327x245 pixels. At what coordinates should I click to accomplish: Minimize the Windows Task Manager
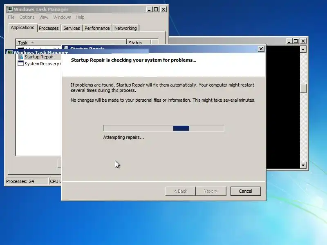point(149,9)
